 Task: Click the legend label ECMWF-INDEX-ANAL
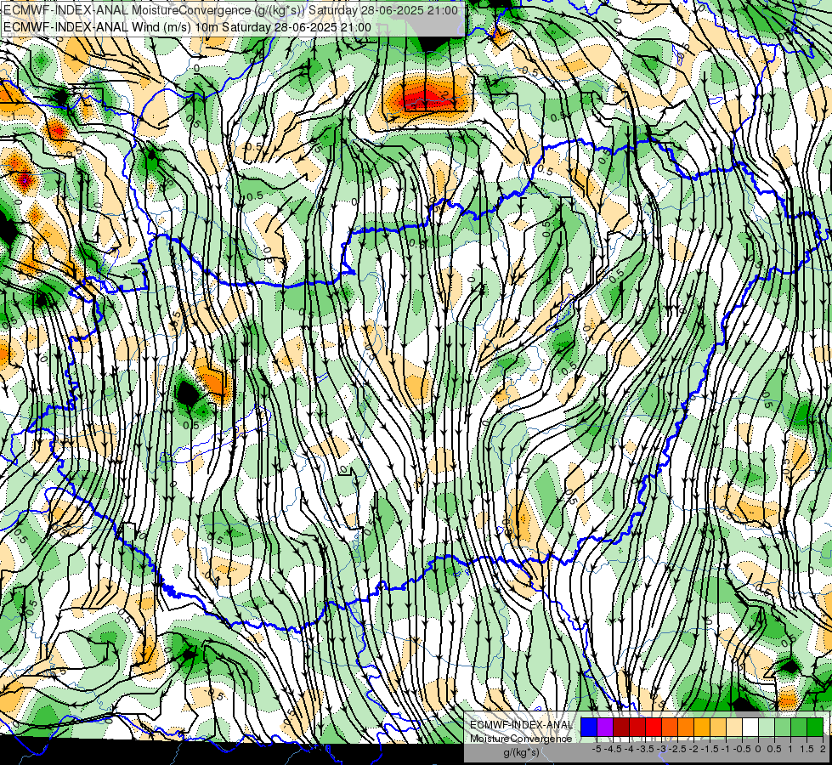tap(521, 725)
